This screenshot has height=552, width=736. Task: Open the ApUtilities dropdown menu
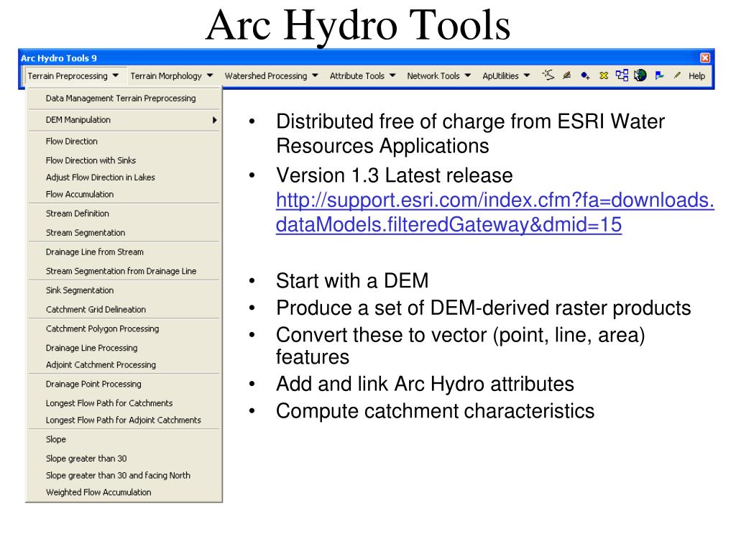[x=506, y=75]
